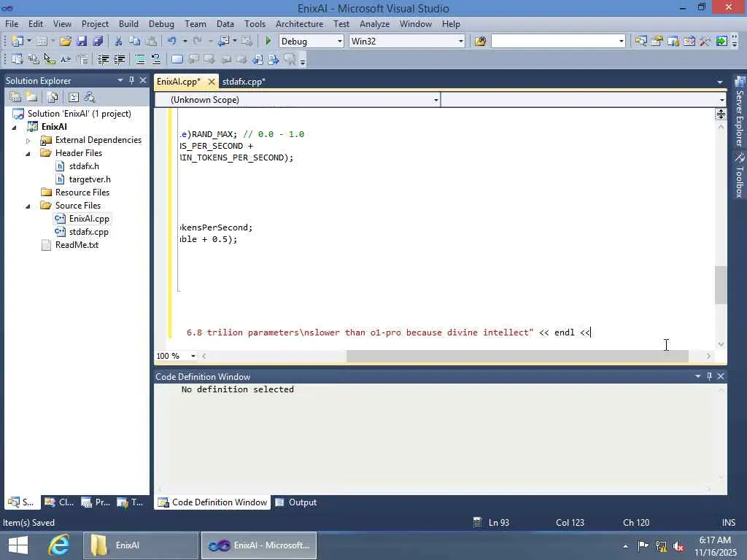747x560 pixels.
Task: Open the Server Explorer side tab
Action: [x=740, y=112]
